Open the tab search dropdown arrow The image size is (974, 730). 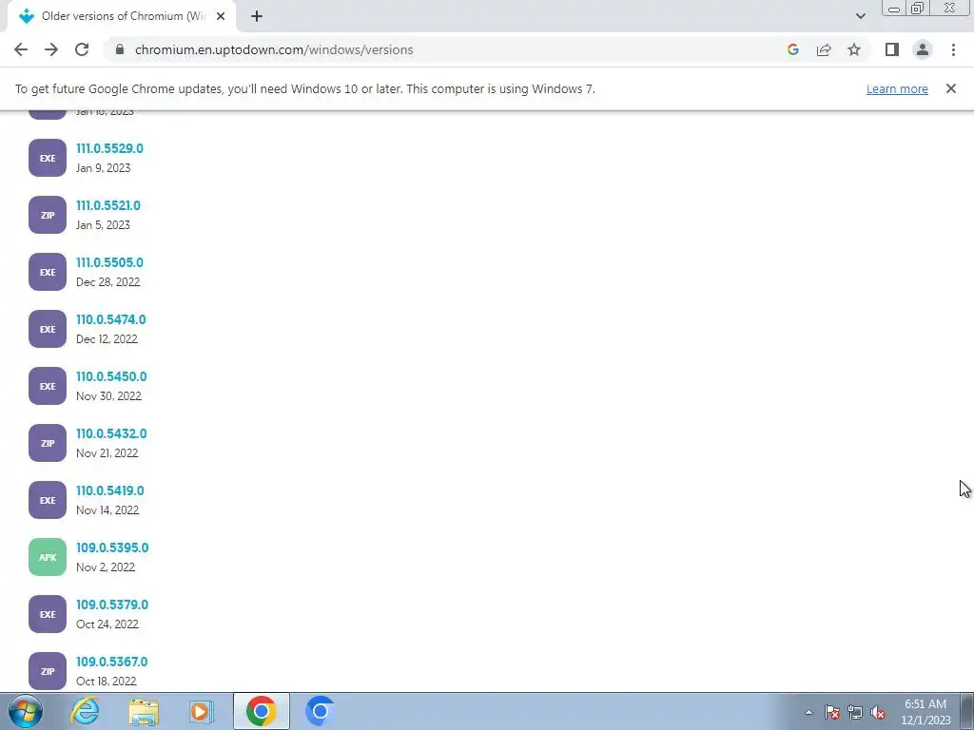860,16
